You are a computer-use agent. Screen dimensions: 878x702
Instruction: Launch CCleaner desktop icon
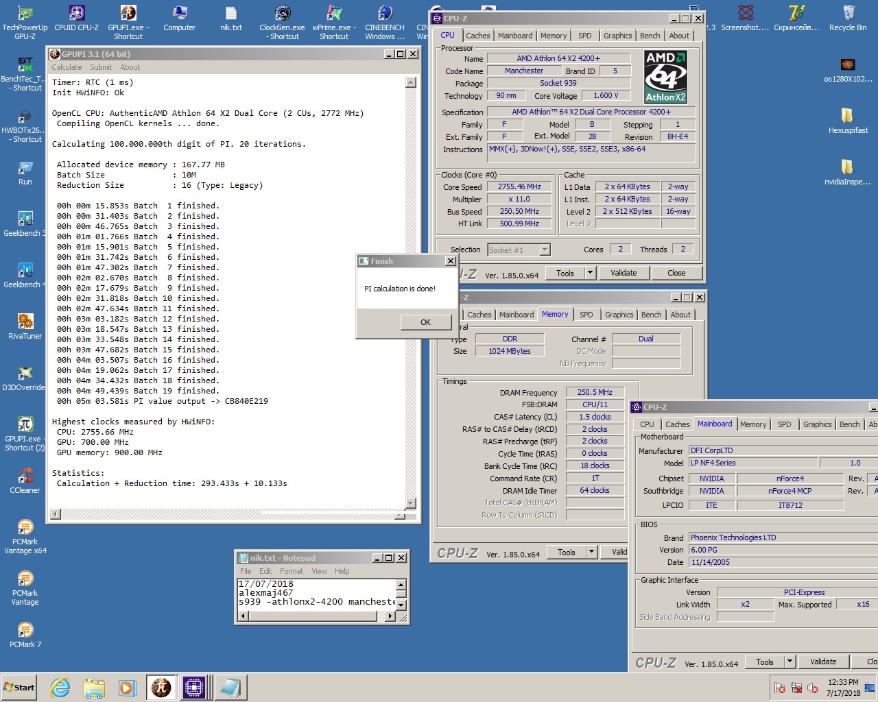click(x=25, y=481)
